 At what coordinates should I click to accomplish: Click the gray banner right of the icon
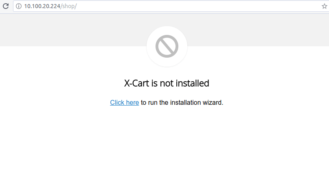pos(258,30)
